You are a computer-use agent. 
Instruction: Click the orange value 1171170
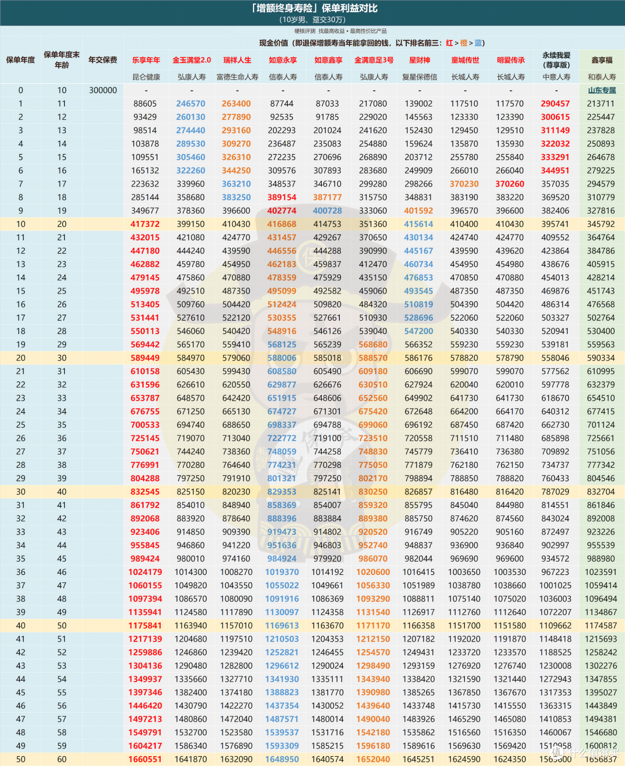373,625
